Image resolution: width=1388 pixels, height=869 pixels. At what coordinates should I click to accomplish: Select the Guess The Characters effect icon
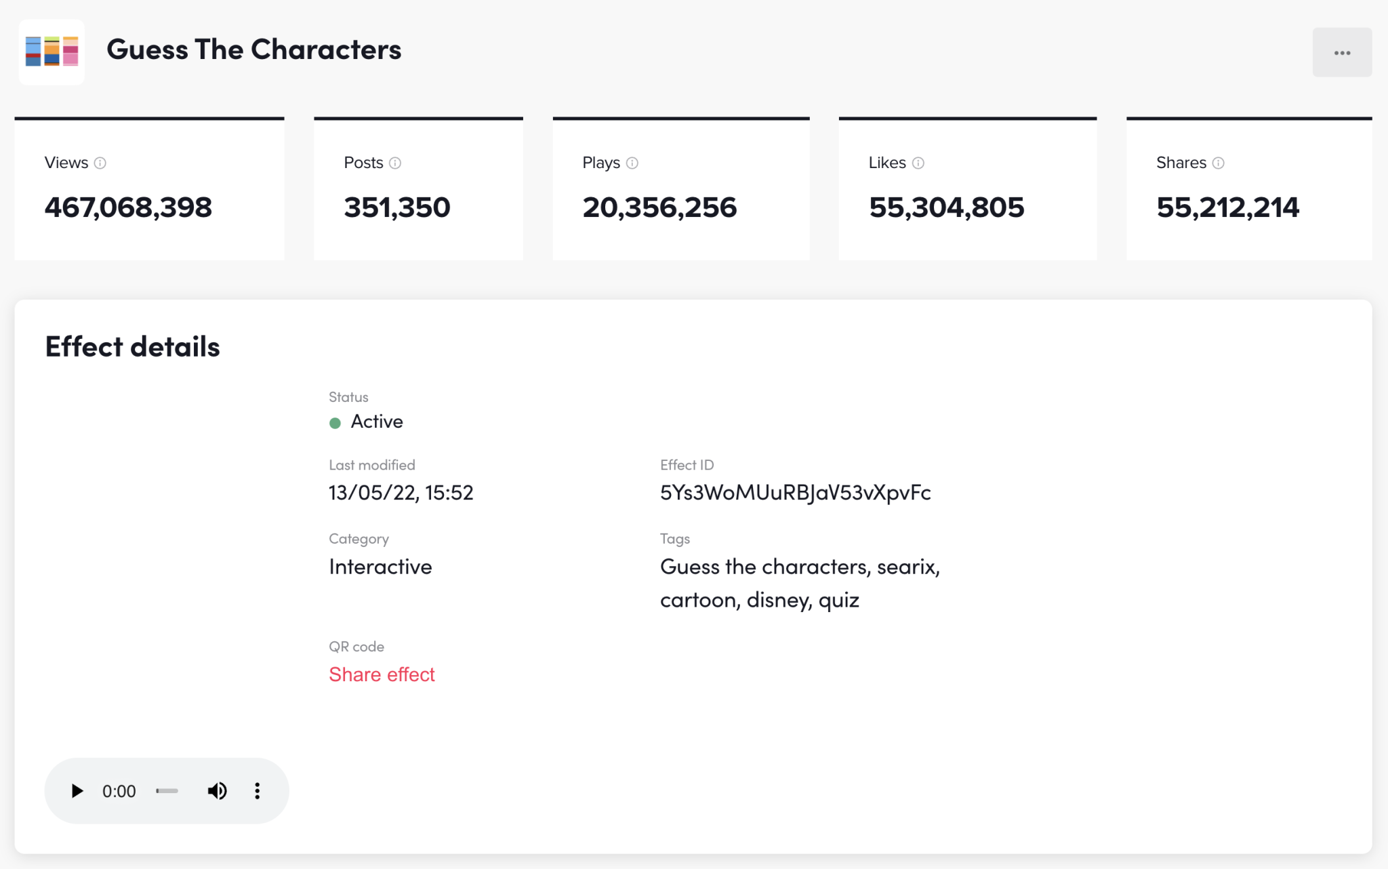(52, 52)
